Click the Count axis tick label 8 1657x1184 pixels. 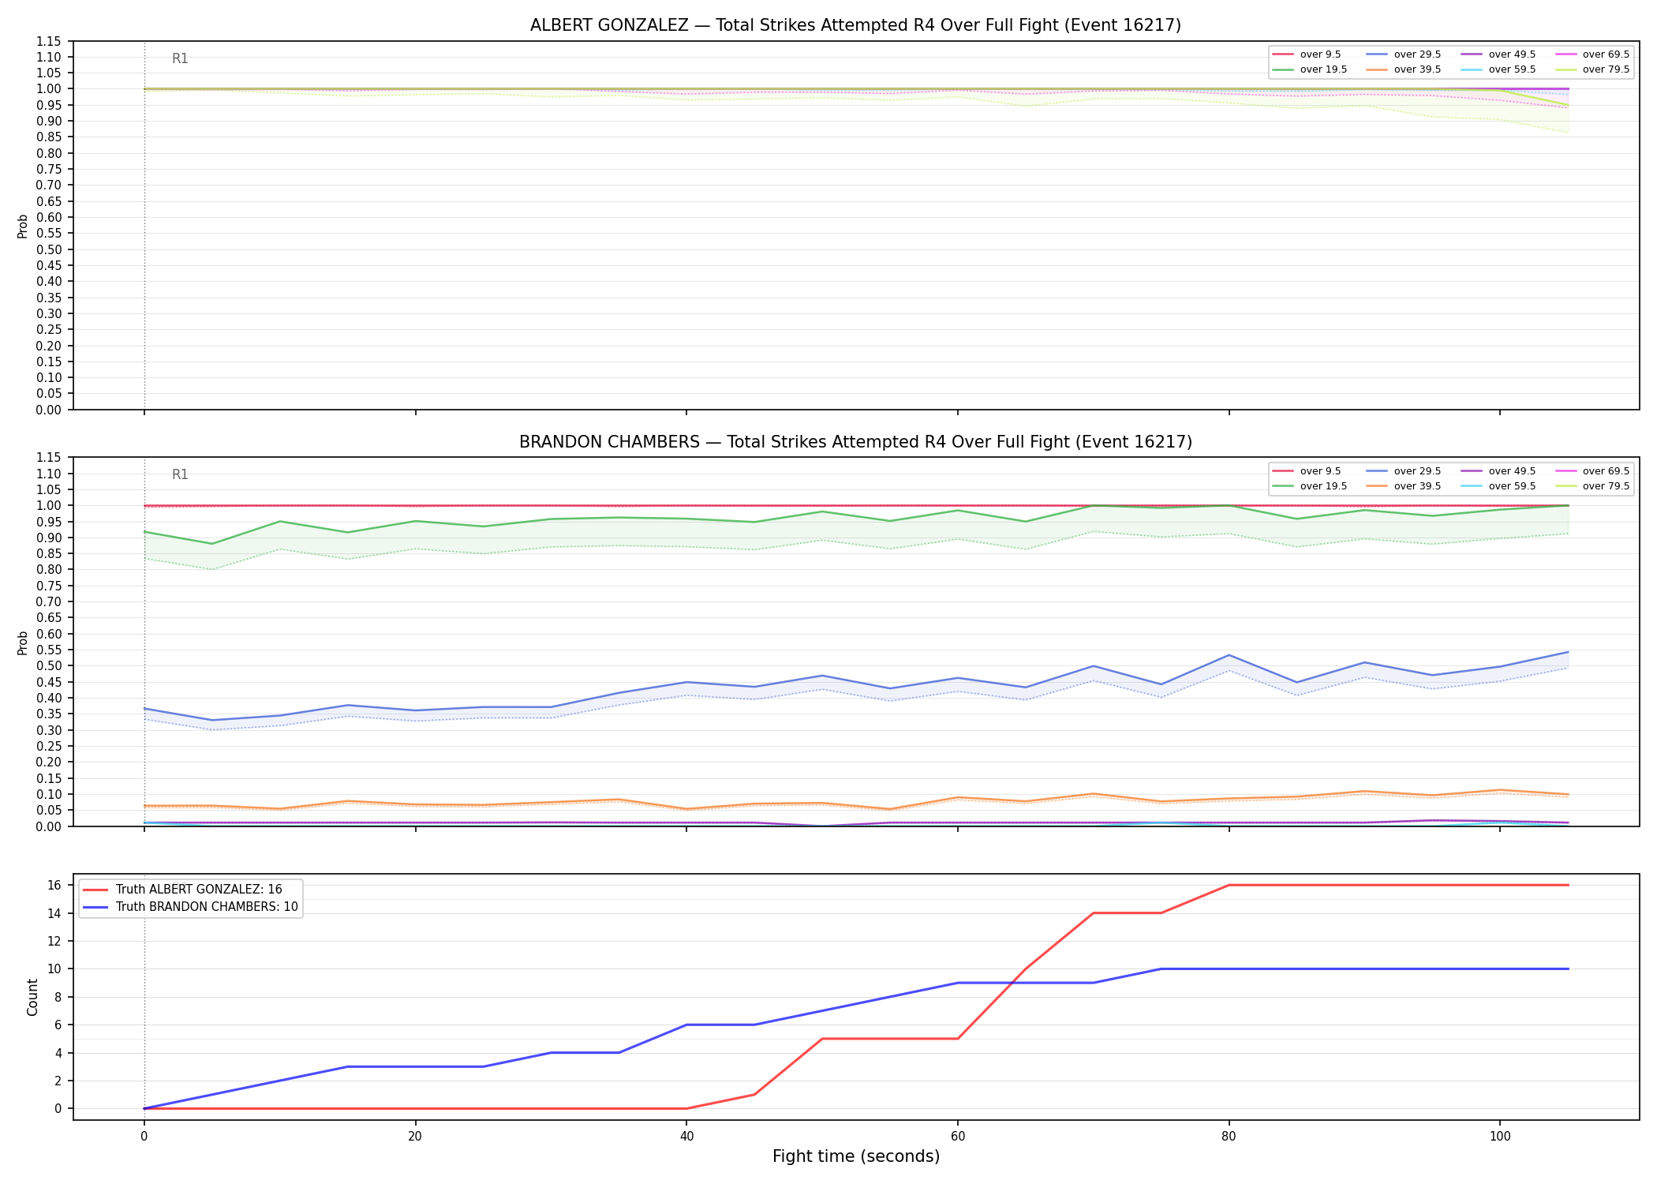pyautogui.click(x=58, y=997)
